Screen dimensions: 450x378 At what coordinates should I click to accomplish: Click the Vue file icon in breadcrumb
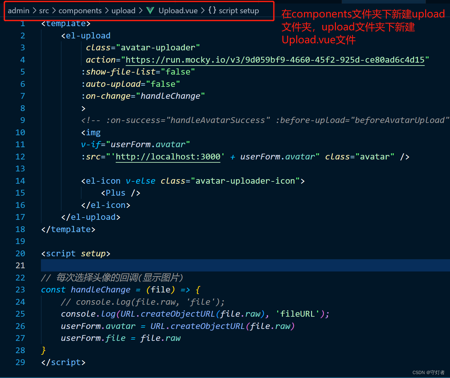click(x=150, y=11)
